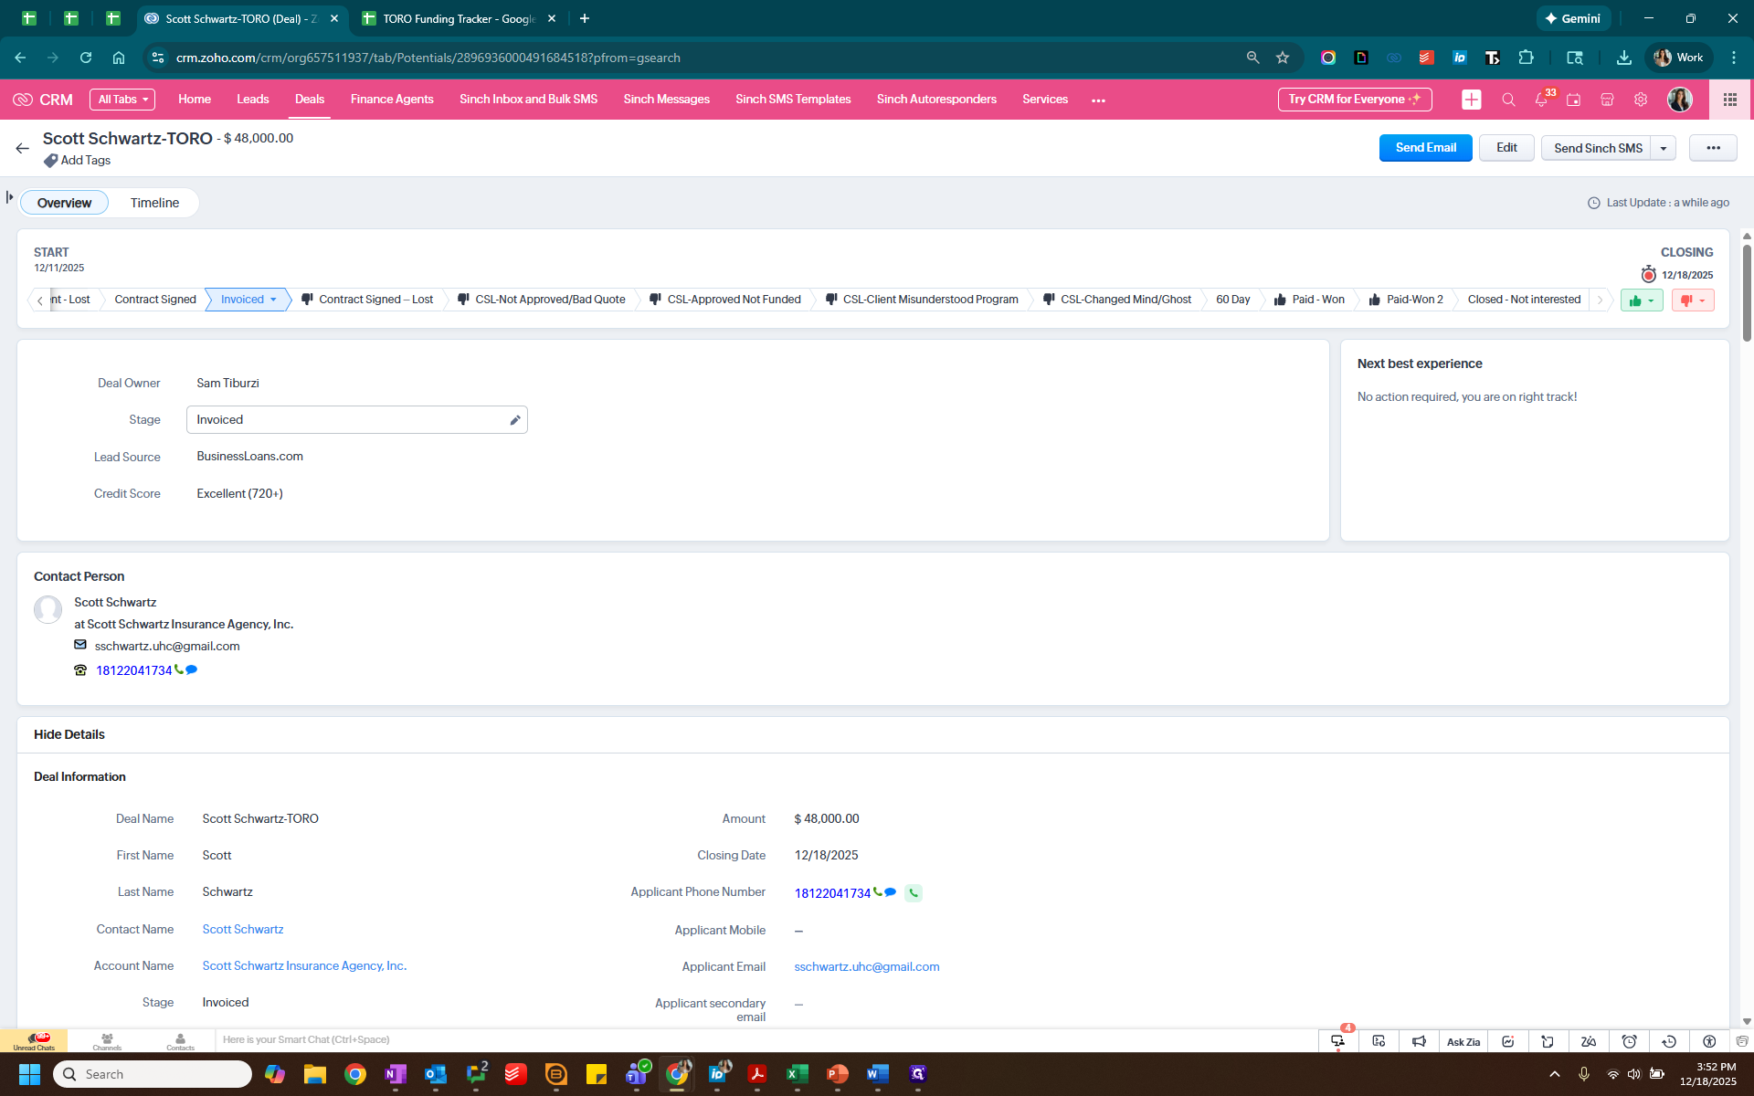Click the notifications bell icon

point(1541,100)
